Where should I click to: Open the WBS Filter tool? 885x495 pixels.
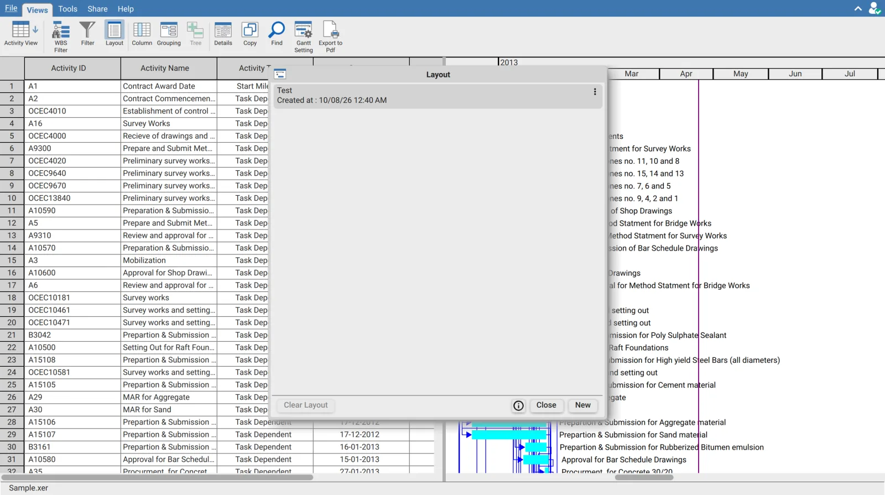tap(61, 37)
